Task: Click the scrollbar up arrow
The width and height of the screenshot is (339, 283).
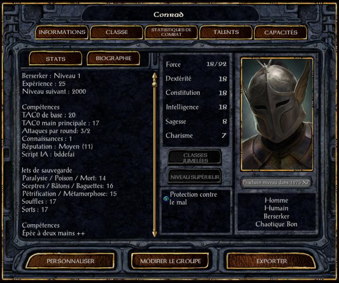Action: [x=154, y=75]
